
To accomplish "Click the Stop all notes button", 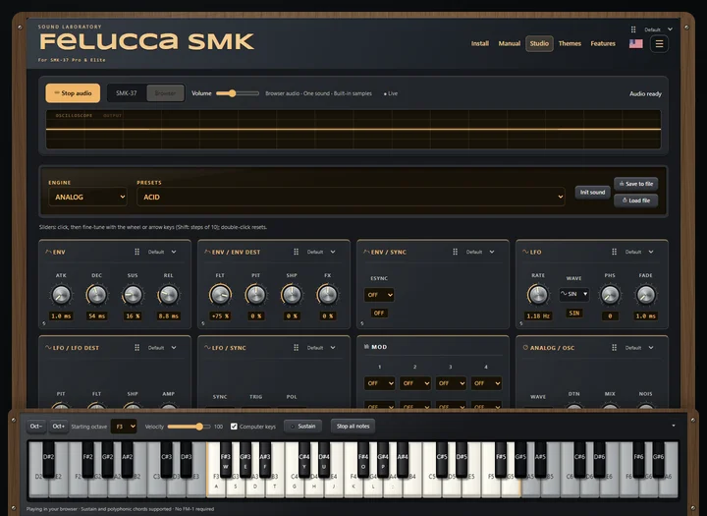I will pos(353,427).
